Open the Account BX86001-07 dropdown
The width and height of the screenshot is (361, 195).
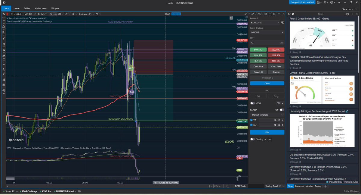click(265, 23)
